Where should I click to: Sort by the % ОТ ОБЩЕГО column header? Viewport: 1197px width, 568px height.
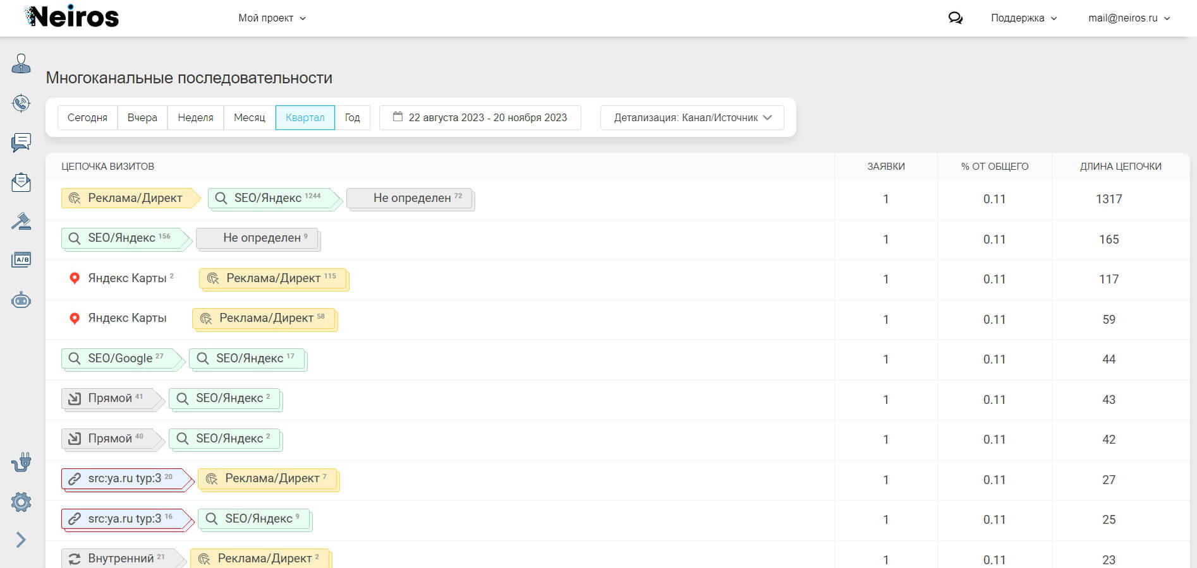point(995,167)
